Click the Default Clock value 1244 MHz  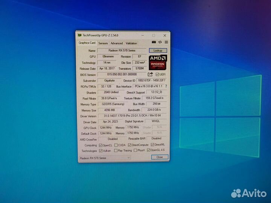(x=106, y=133)
